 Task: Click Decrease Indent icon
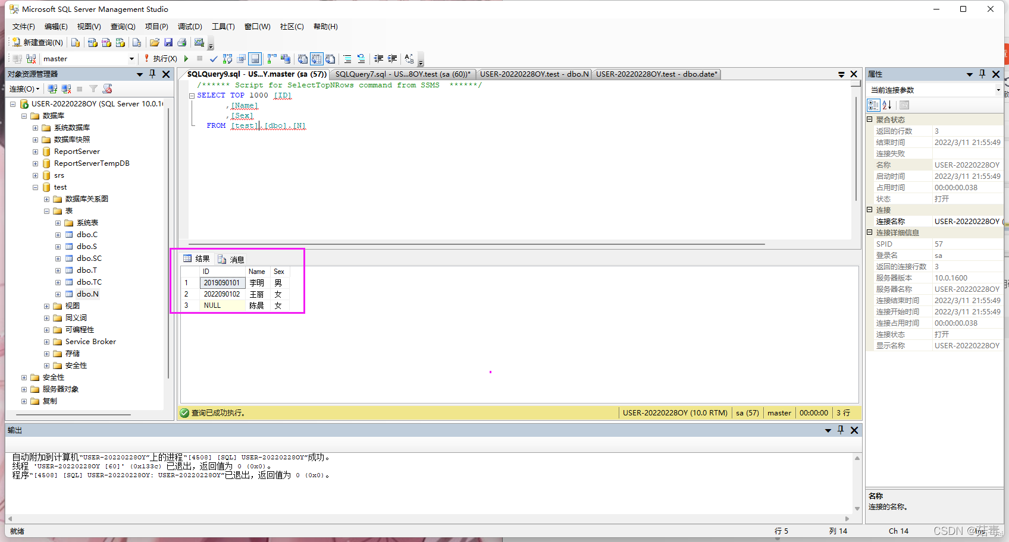point(378,59)
